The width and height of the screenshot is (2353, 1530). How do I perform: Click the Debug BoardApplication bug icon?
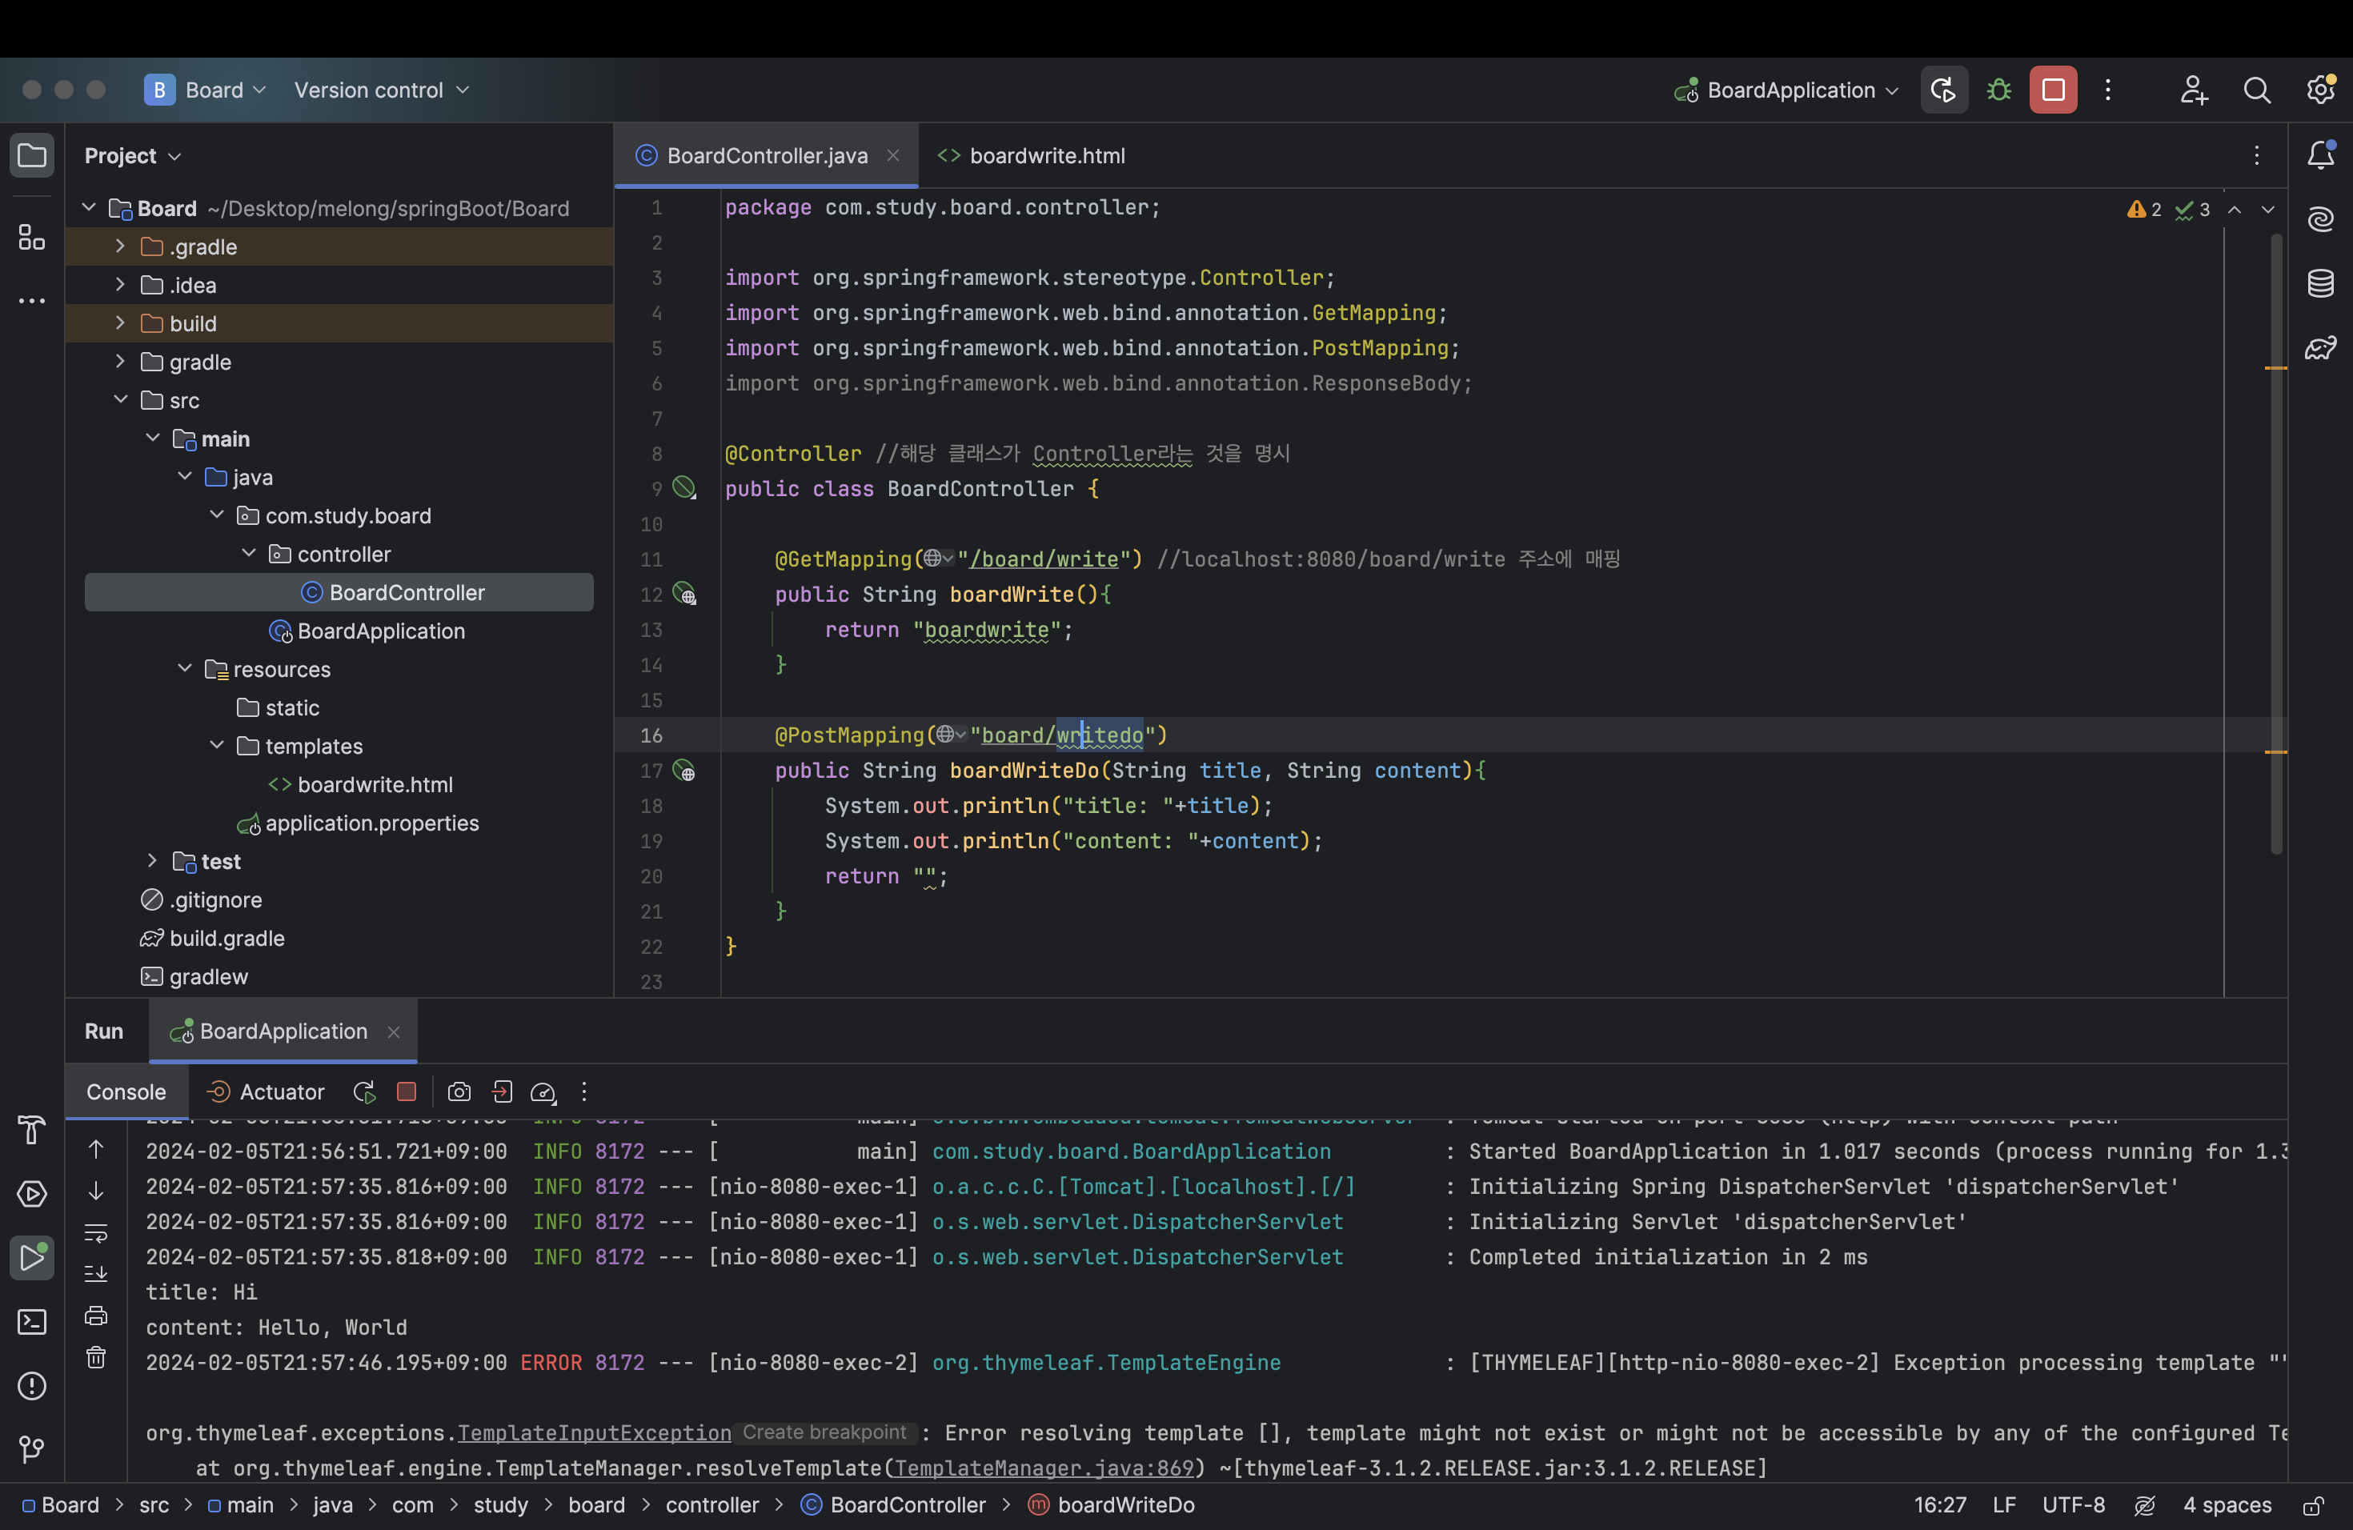click(x=1998, y=90)
